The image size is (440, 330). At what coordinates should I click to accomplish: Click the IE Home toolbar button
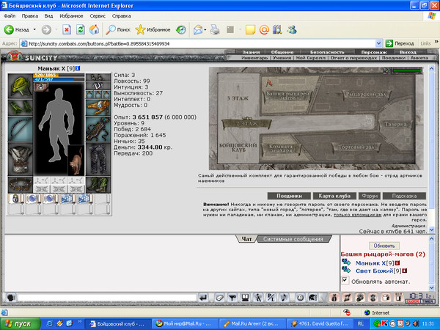(93, 30)
